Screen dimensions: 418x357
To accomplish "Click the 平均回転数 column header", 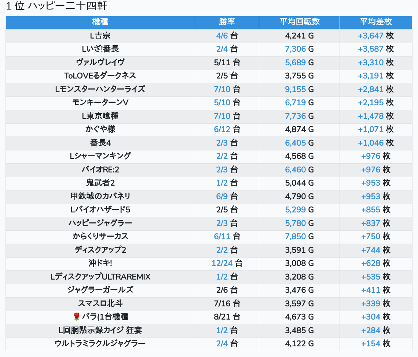I will tap(299, 22).
